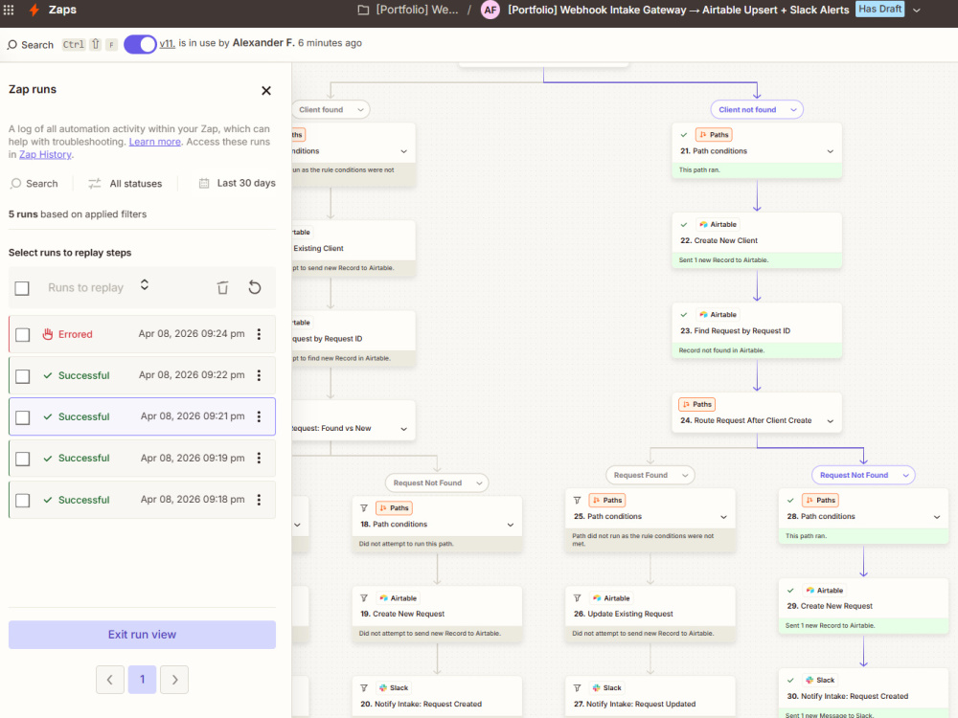This screenshot has height=718, width=958.
Task: Toggle the Zap on/off switch
Action: 141,44
